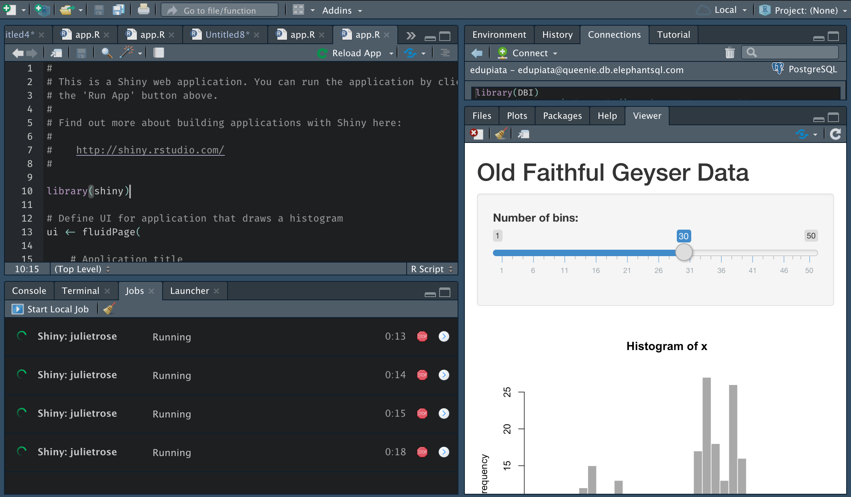Open the Local session dropdown

pyautogui.click(x=721, y=10)
